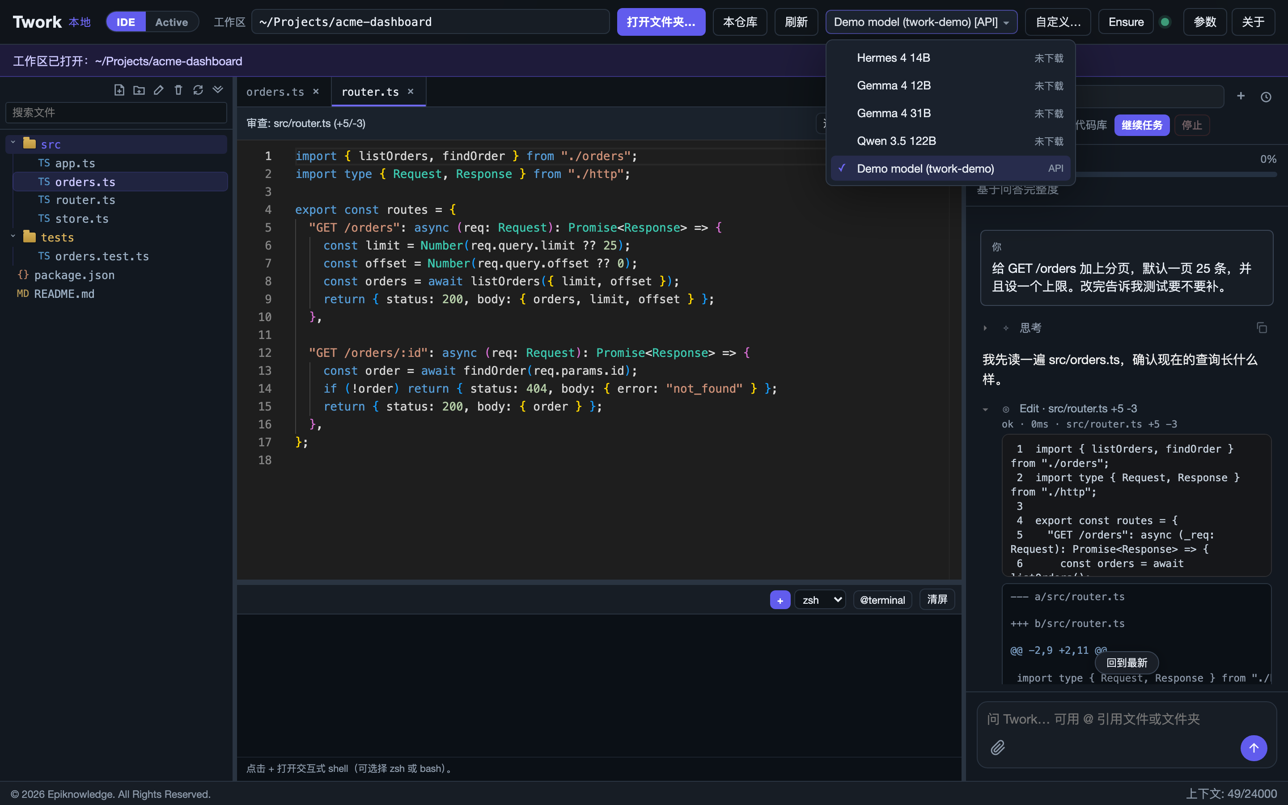This screenshot has height=805, width=1288.
Task: Switch to the orders.ts tab
Action: (x=275, y=92)
